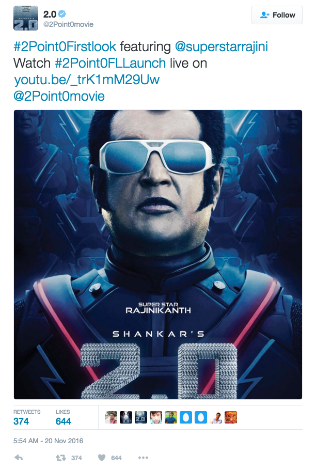This screenshot has width=316, height=469.
Task: Open the #2Point0FLLaunch hashtag
Action: coord(110,63)
